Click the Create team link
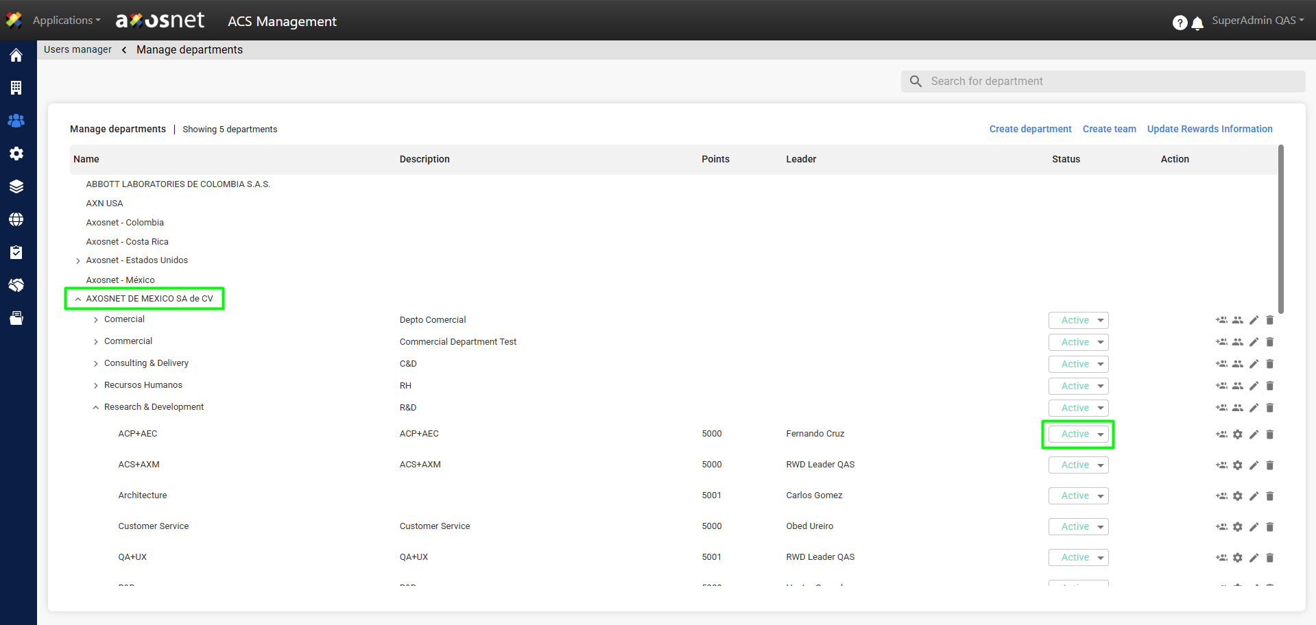The height and width of the screenshot is (625, 1316). point(1109,129)
